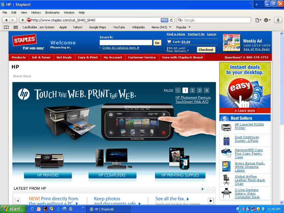Open the File menu
284x213 pixels.
[x=5, y=13]
